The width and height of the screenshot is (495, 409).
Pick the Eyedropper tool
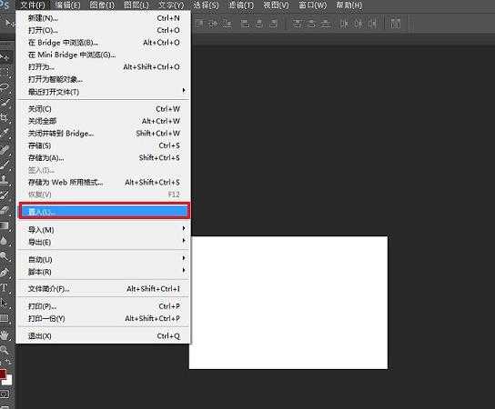(5, 133)
